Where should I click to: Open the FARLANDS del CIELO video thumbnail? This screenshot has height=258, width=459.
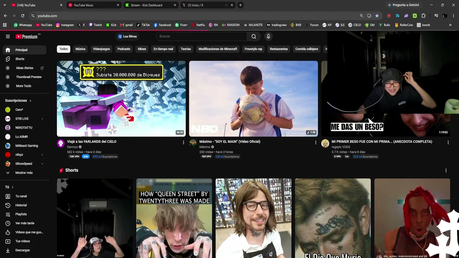121,99
